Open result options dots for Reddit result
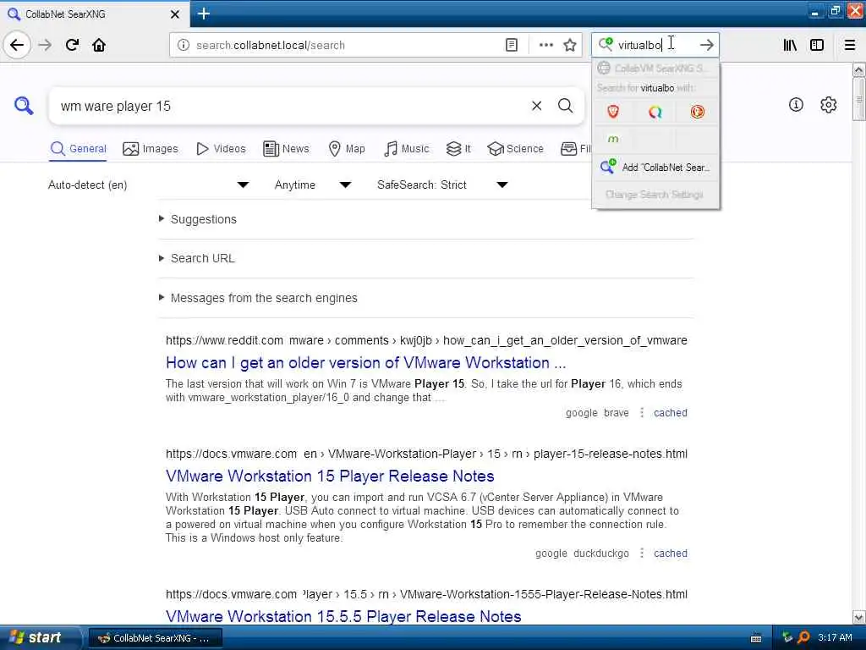The width and height of the screenshot is (866, 650). pyautogui.click(x=642, y=412)
